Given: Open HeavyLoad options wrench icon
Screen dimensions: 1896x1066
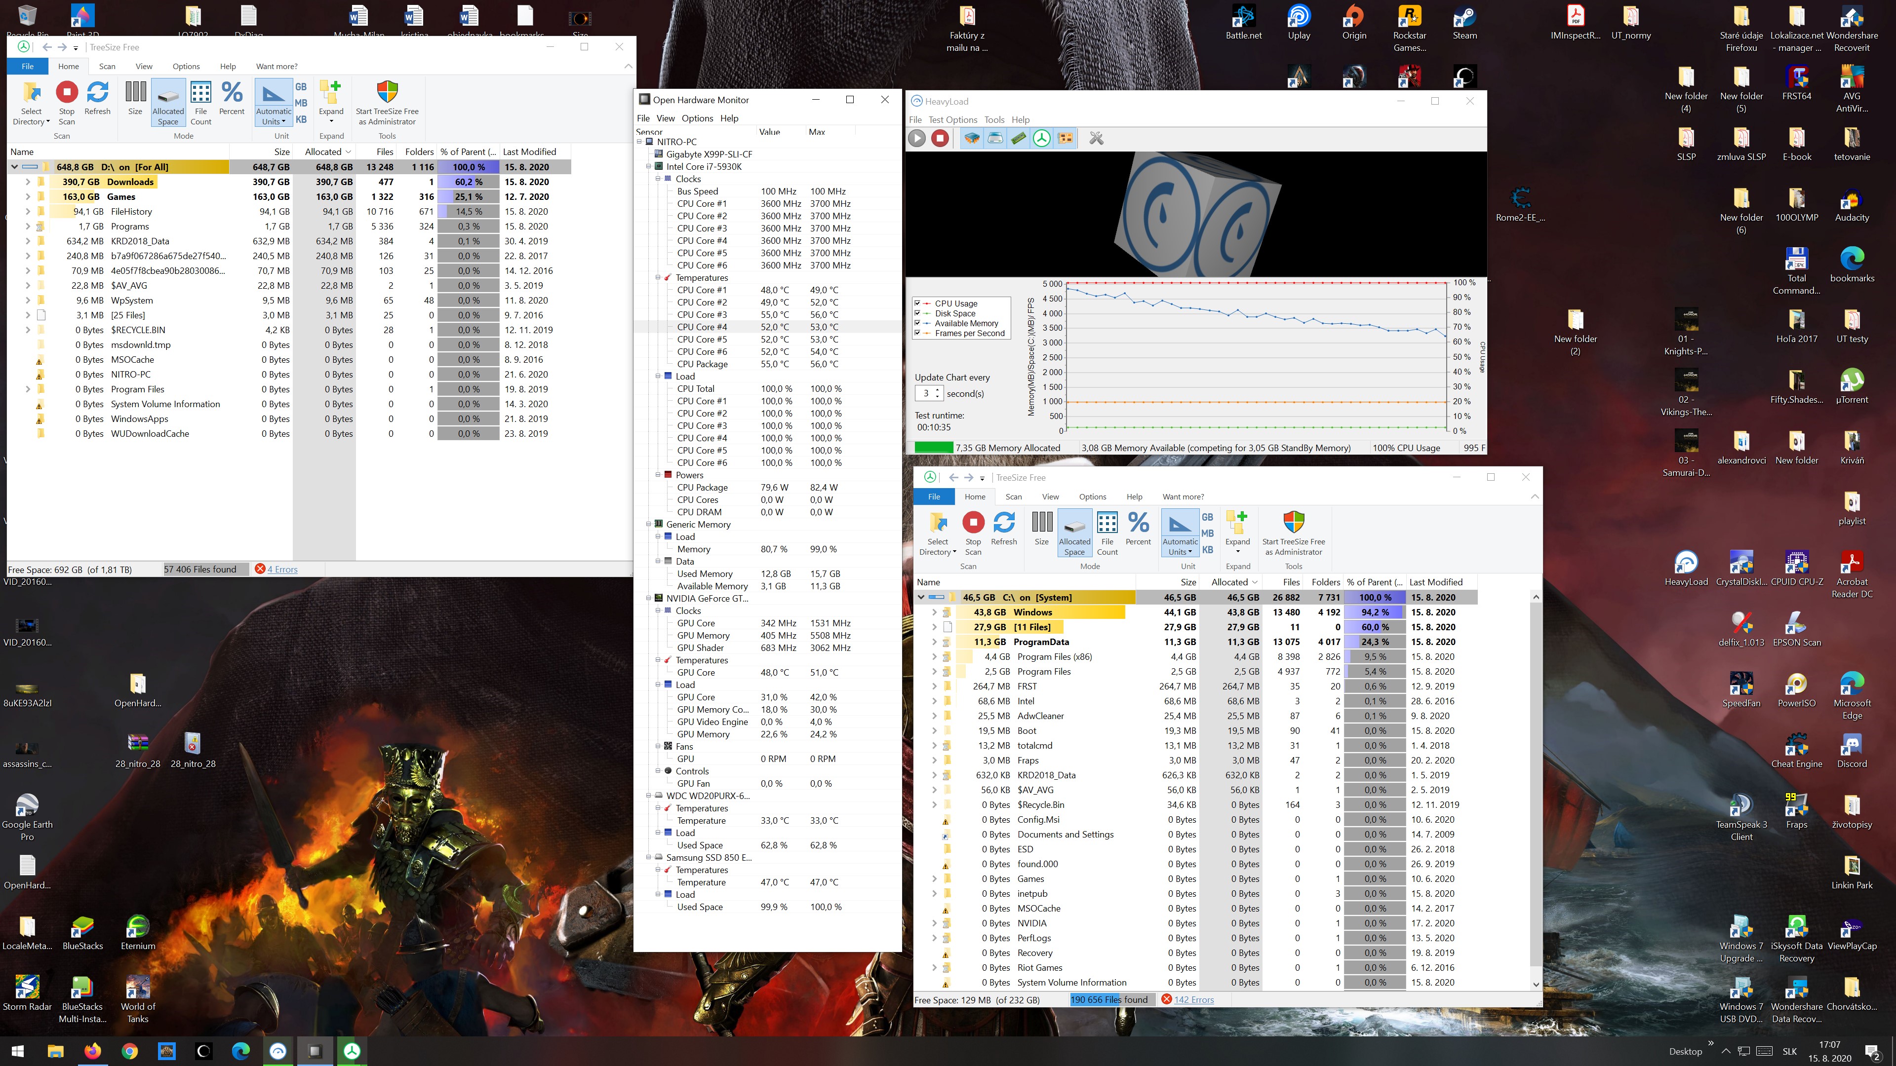Looking at the screenshot, I should point(1096,138).
